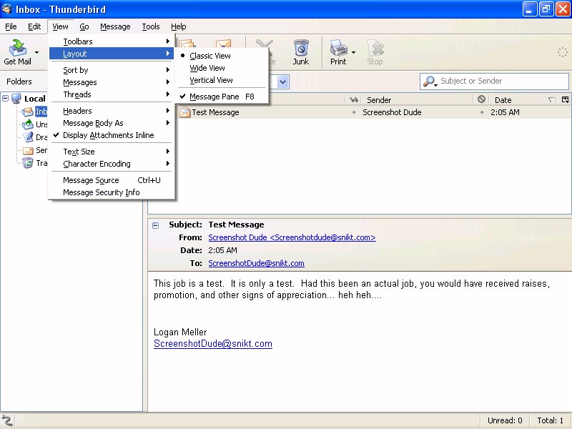Expand the Messages submenu
Screen dimensions: 572x429
click(112, 82)
